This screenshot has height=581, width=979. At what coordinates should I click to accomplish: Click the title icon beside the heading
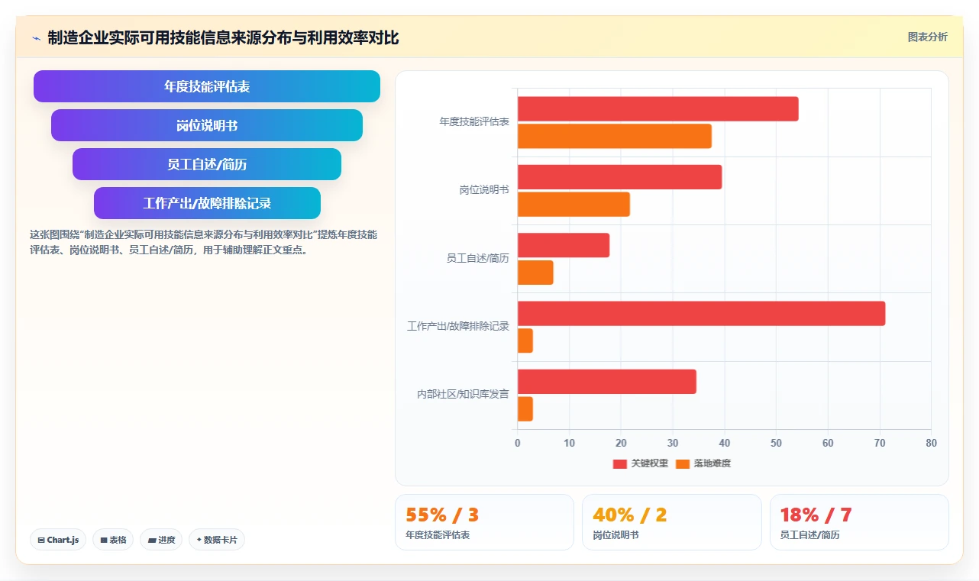[x=36, y=38]
